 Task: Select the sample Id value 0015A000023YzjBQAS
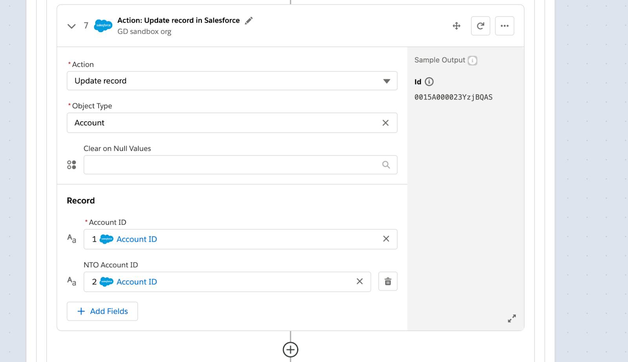[x=453, y=97]
